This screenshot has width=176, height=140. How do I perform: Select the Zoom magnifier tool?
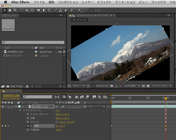point(15,10)
